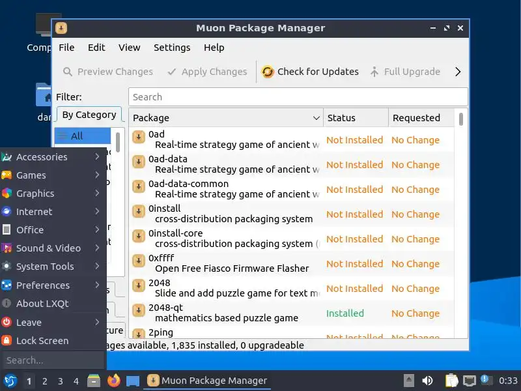Click the clipboard icon in system tray
Screen dimensions: 521x391
pos(451,381)
